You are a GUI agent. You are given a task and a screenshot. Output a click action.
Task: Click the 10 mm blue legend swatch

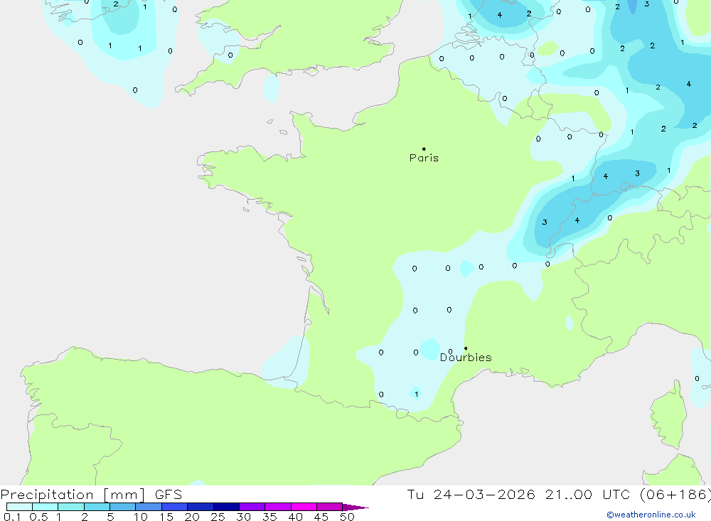coord(149,507)
